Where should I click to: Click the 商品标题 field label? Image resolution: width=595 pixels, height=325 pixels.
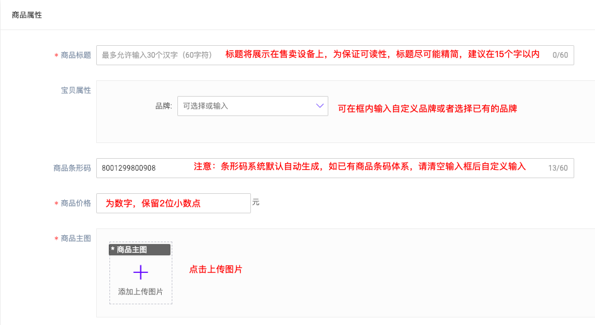[x=76, y=55]
